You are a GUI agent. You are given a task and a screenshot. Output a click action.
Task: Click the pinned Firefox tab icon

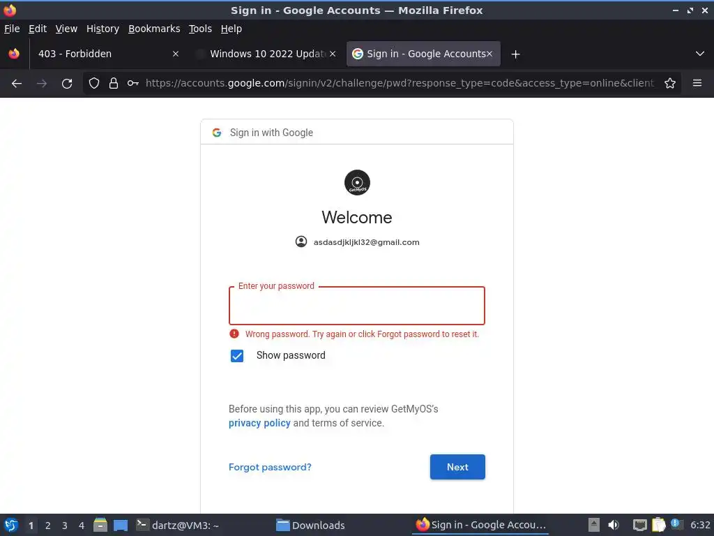pos(14,54)
